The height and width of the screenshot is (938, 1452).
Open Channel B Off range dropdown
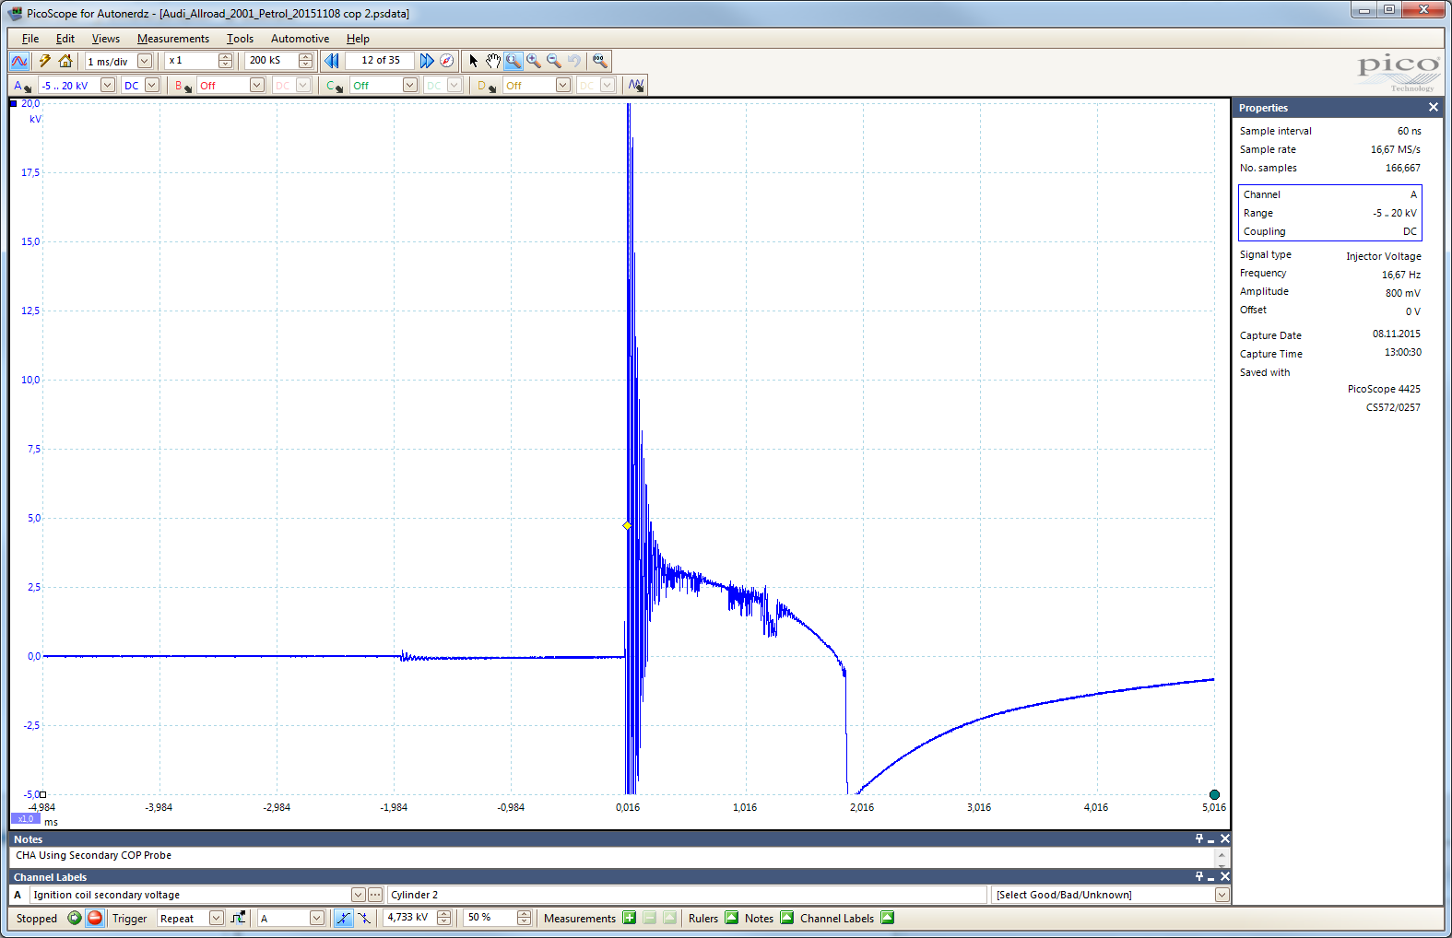coord(257,86)
